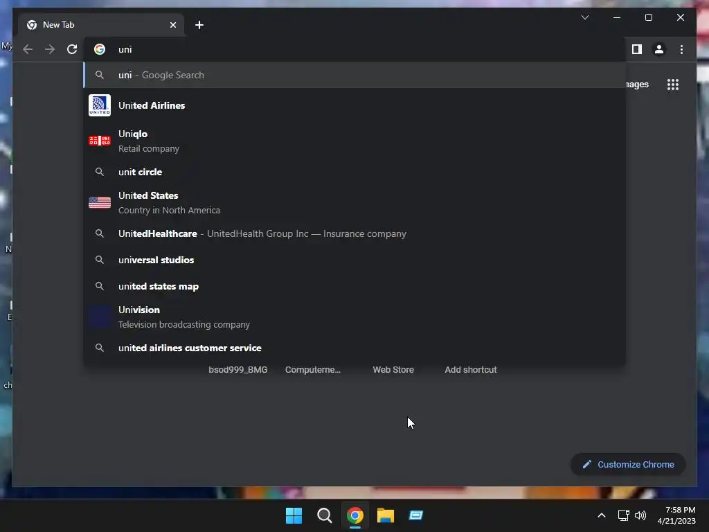Viewport: 709px width, 532px height.
Task: Open the side panel icon
Action: click(x=637, y=49)
